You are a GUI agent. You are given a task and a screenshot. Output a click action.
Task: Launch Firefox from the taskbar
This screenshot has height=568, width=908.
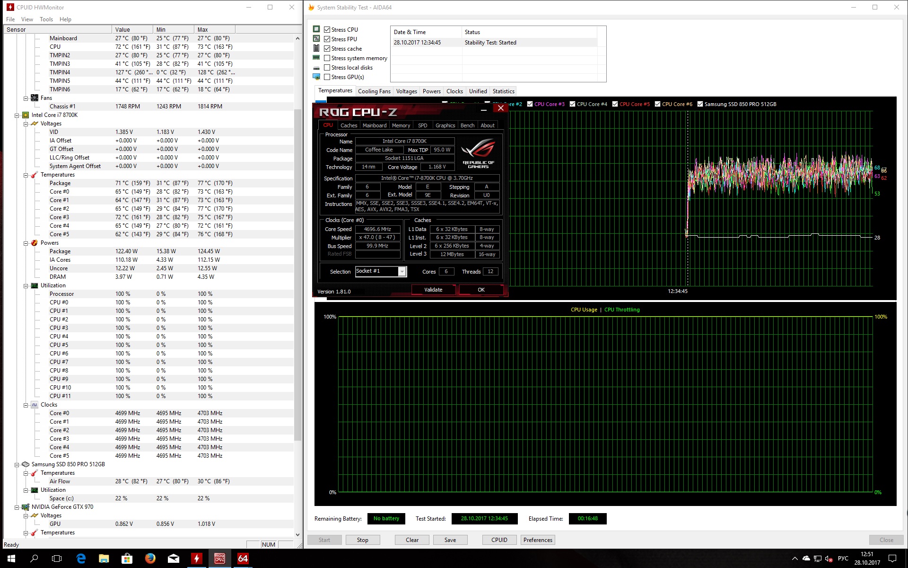(x=150, y=559)
